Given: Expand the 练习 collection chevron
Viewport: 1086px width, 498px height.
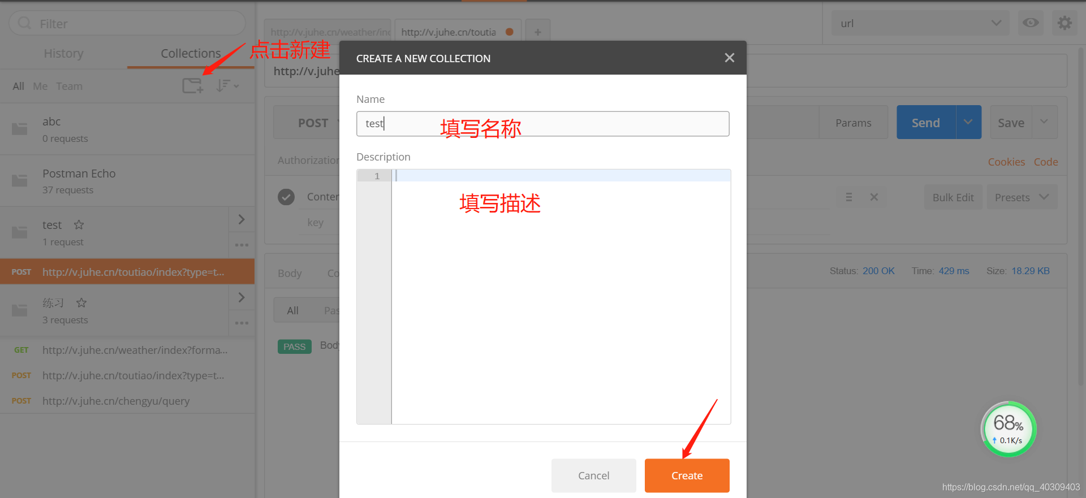Looking at the screenshot, I should click(242, 297).
